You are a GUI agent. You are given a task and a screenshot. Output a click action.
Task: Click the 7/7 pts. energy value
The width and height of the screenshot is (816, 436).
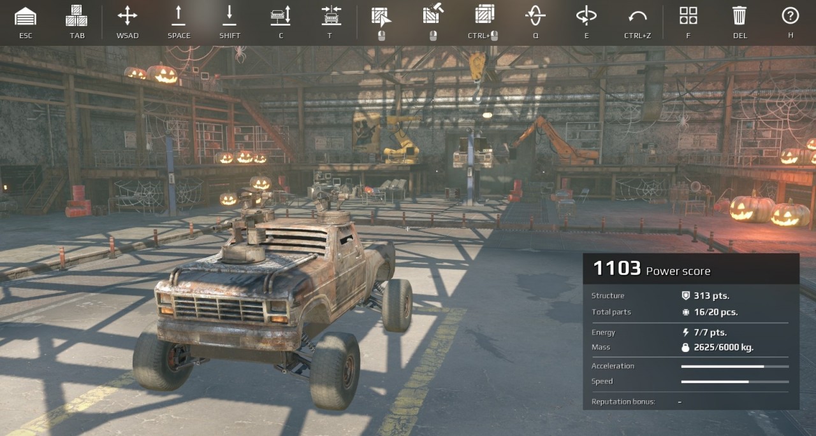click(710, 332)
